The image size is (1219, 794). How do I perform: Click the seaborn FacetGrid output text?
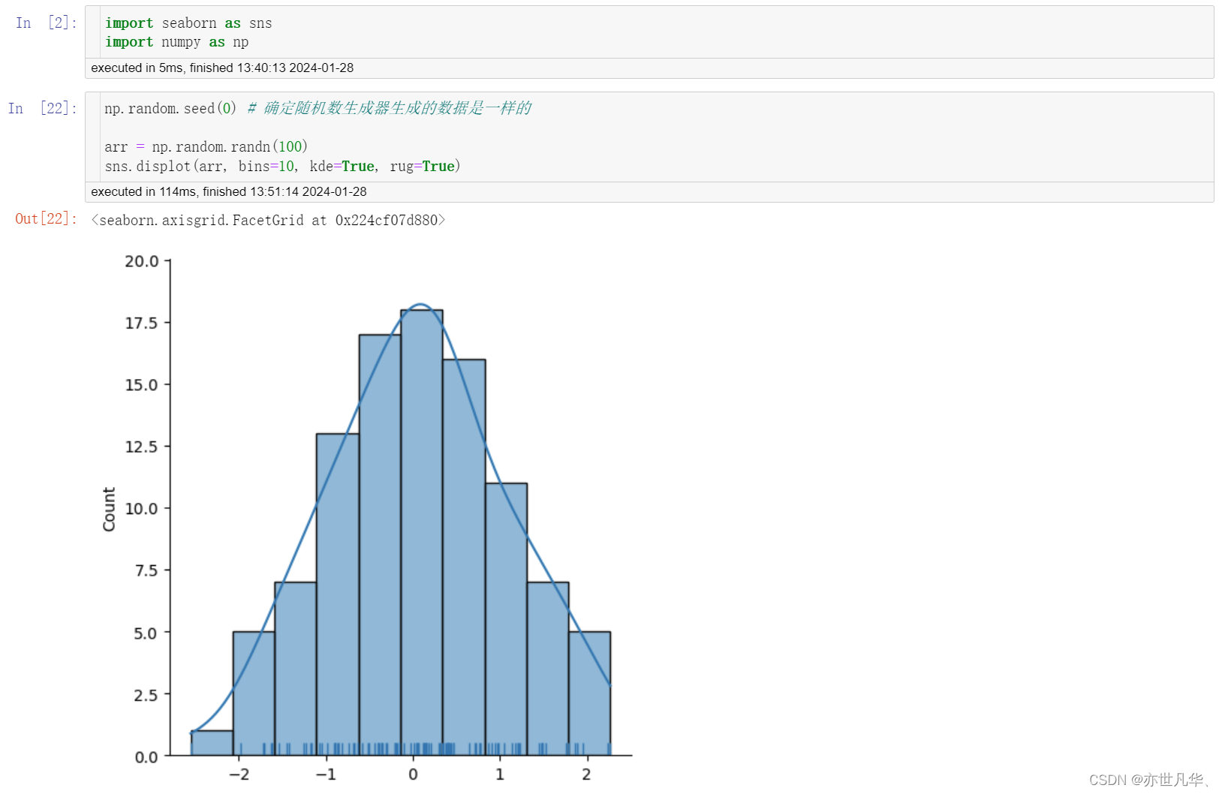[268, 220]
